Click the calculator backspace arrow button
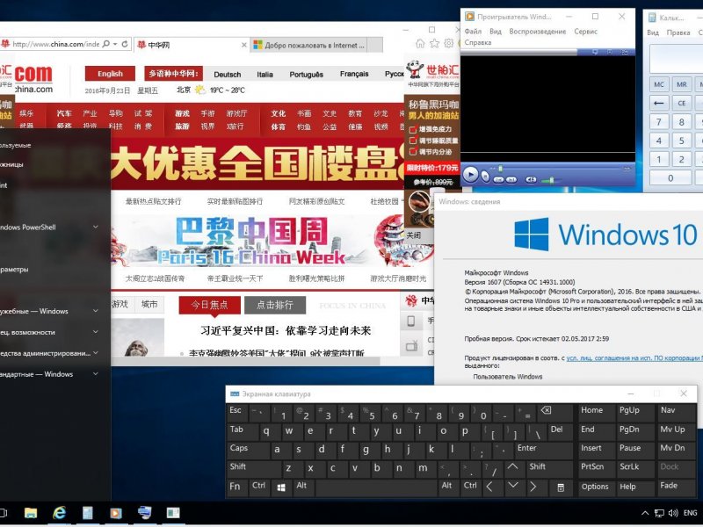Viewport: 703px width, 527px height. pyautogui.click(x=658, y=103)
